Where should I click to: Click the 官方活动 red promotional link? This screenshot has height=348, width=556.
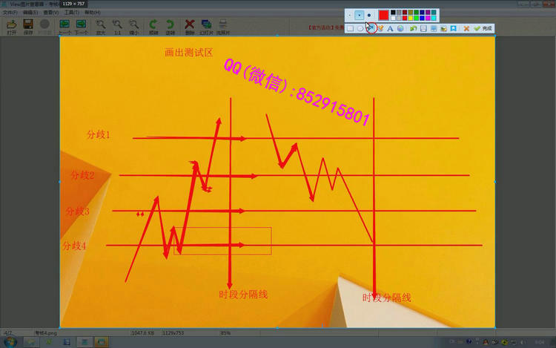(x=326, y=27)
